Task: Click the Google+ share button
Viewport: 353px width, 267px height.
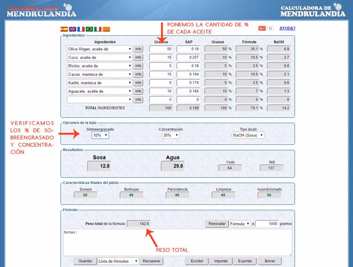Action: [x=262, y=28]
